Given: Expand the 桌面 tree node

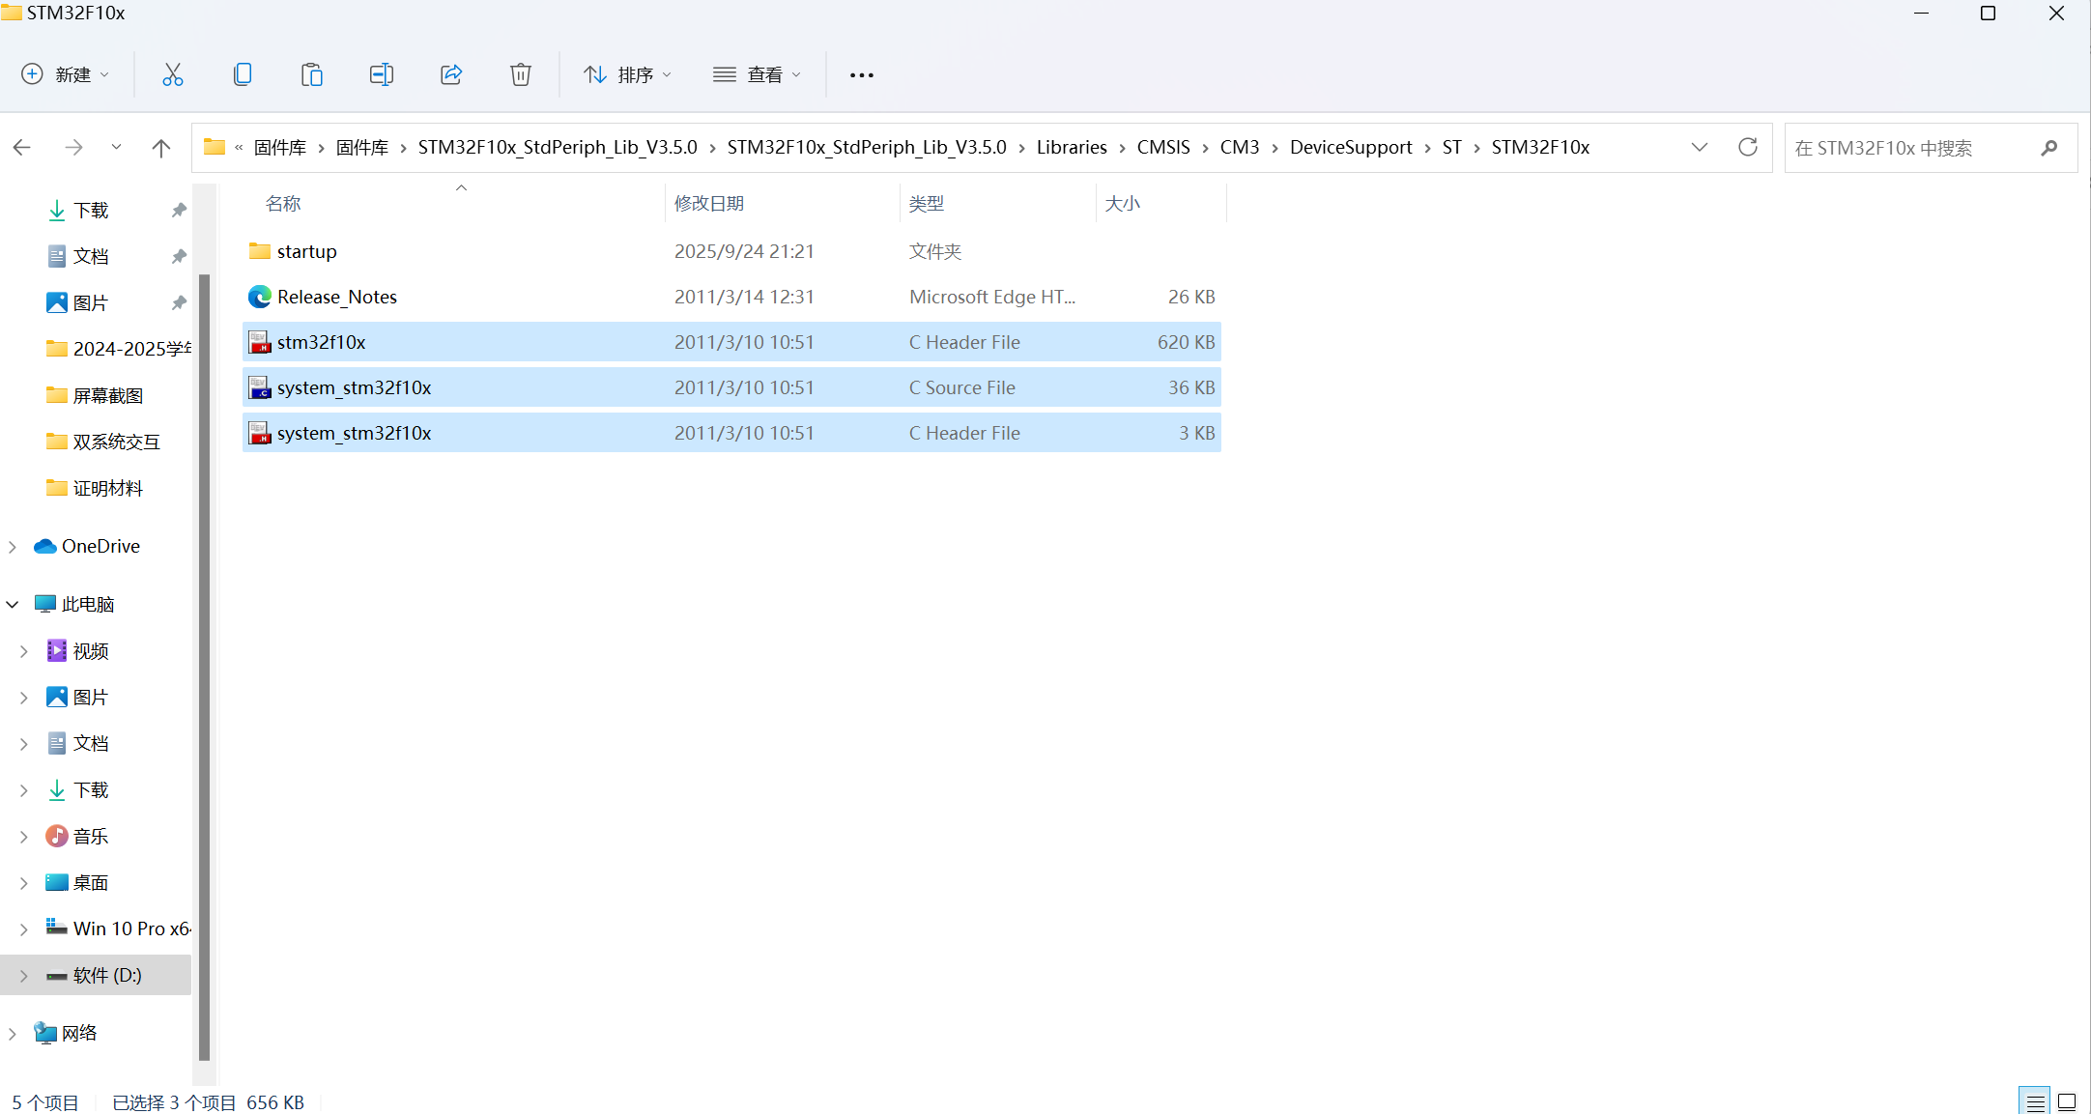Looking at the screenshot, I should click(x=24, y=883).
